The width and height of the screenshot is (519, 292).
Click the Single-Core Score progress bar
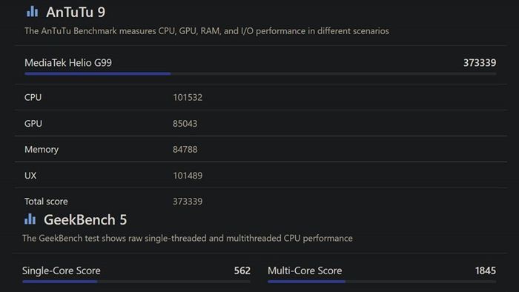tap(136, 282)
